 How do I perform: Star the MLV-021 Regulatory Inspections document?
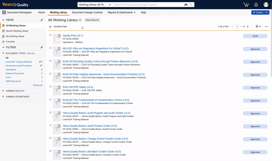[50, 48]
